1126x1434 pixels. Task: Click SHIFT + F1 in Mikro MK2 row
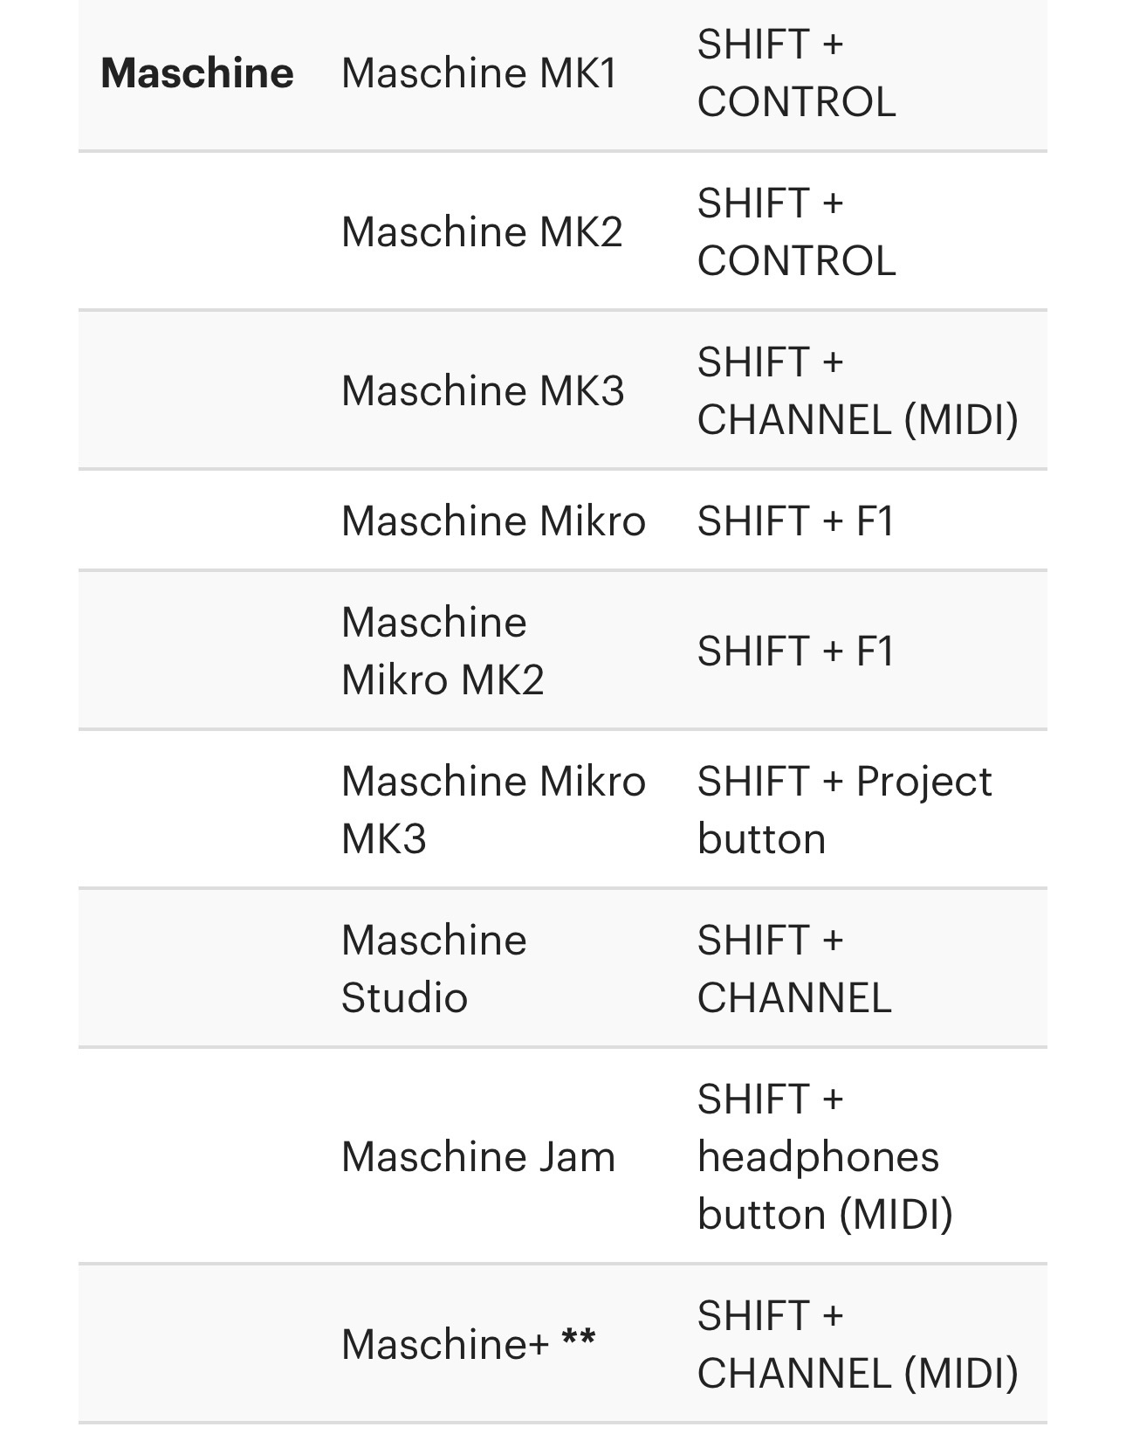(x=796, y=651)
